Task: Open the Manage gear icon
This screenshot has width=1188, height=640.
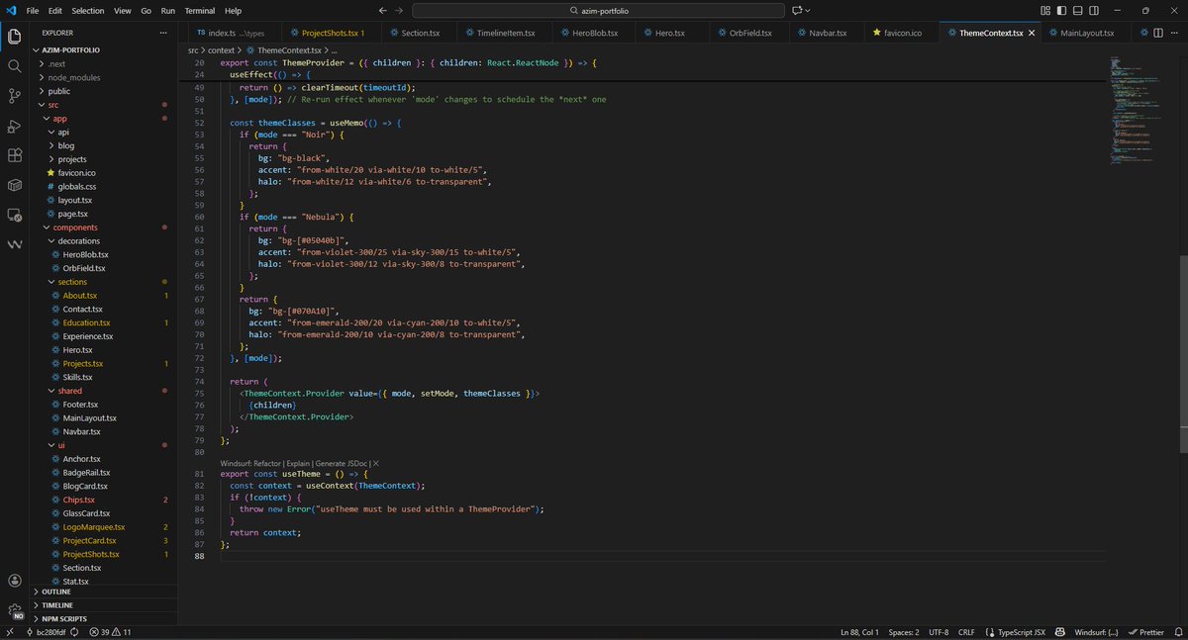Action: pos(15,610)
